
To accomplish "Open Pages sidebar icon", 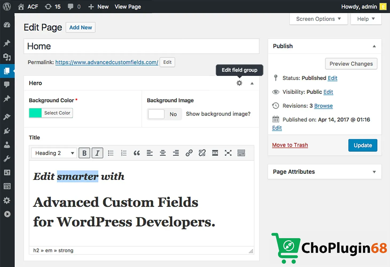I will pyautogui.click(x=7, y=71).
